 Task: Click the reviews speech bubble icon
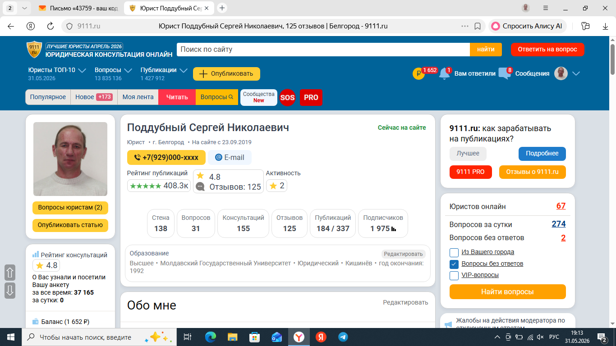coord(200,186)
